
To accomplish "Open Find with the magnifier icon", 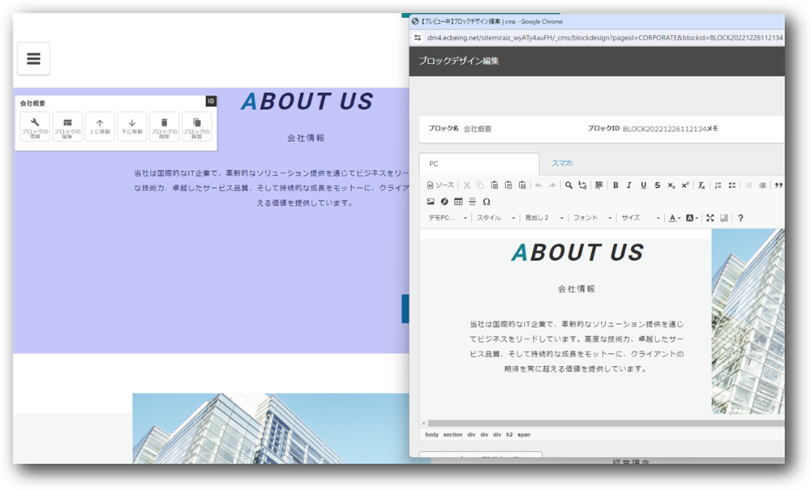I will [569, 185].
